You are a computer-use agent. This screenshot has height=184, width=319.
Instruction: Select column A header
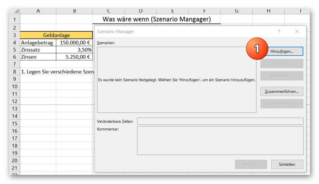coord(38,11)
